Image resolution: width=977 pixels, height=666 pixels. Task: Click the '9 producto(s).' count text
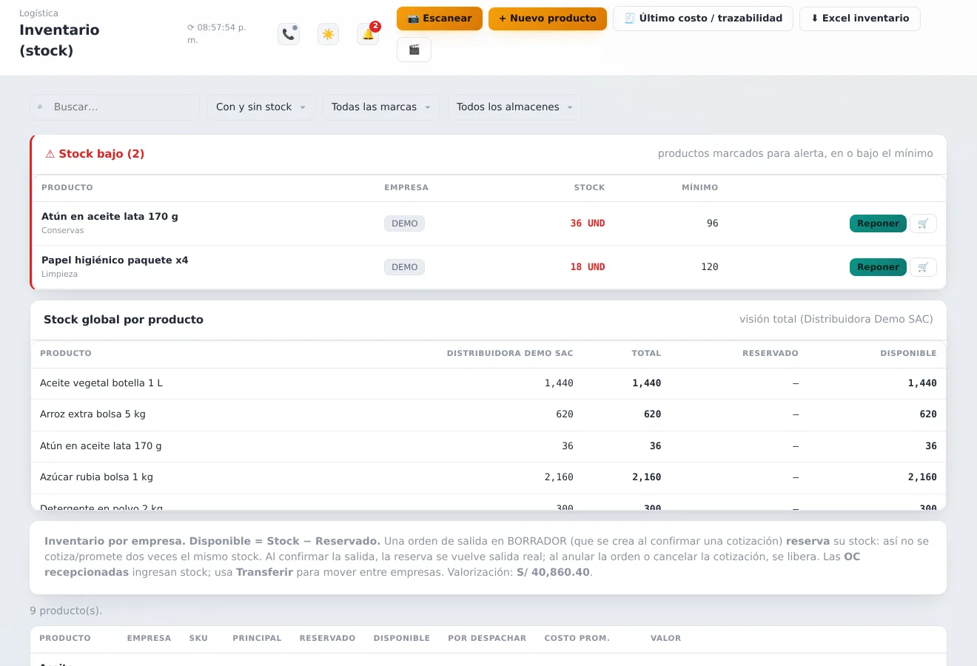pos(66,611)
